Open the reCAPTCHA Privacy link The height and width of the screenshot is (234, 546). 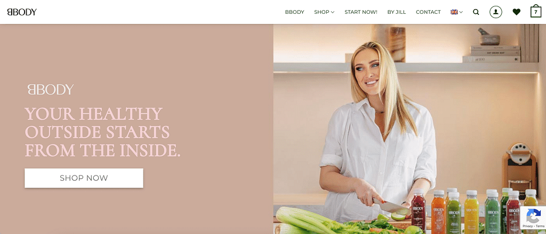pyautogui.click(x=527, y=226)
